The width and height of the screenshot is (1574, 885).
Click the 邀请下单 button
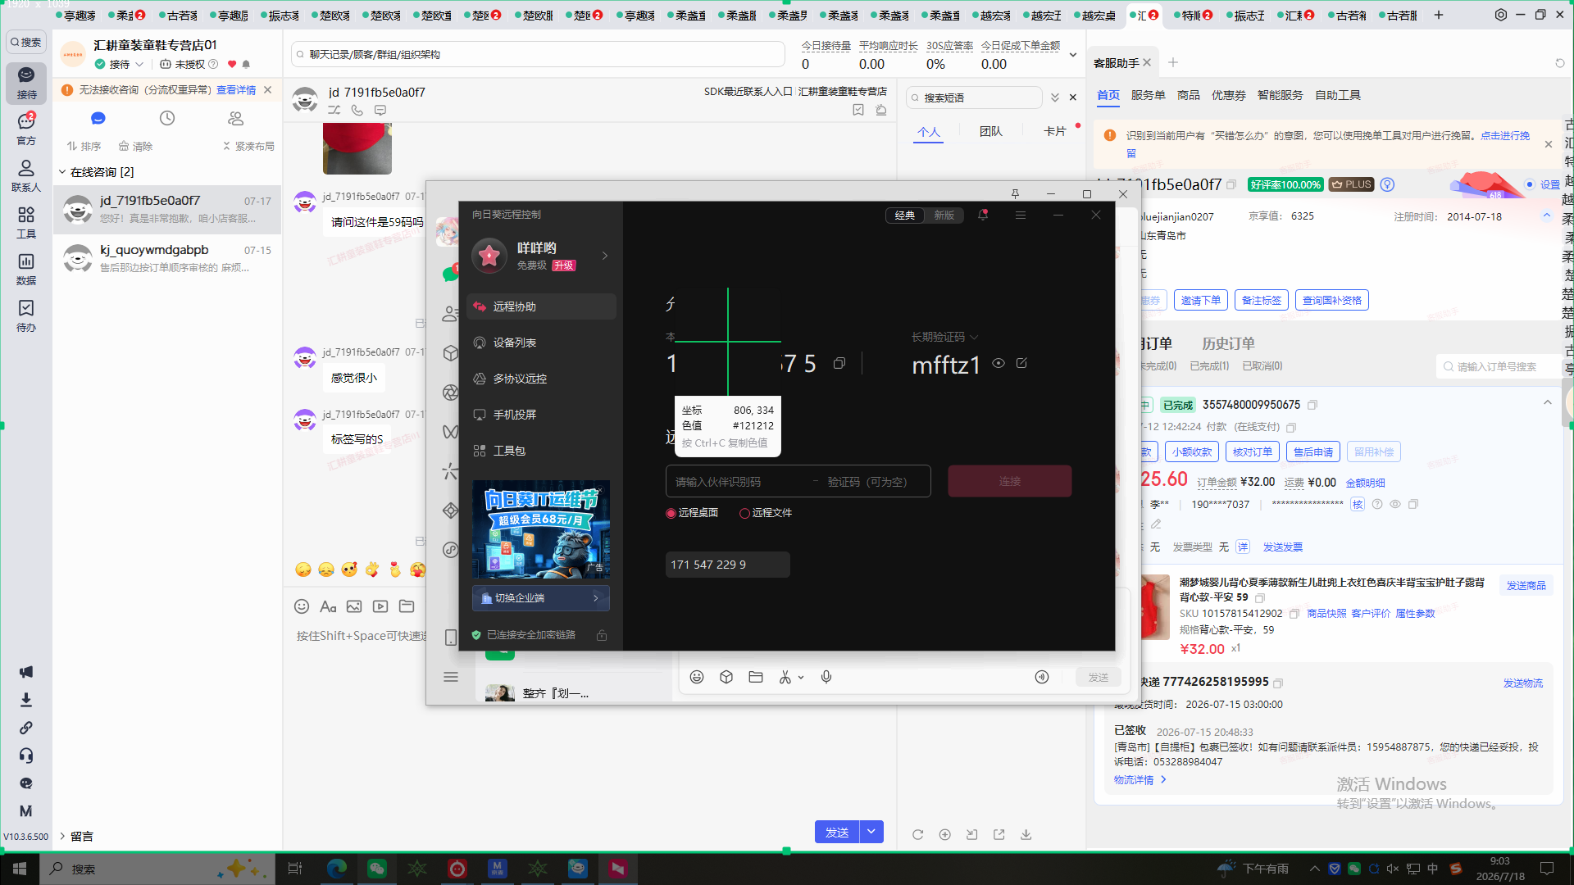pyautogui.click(x=1201, y=301)
